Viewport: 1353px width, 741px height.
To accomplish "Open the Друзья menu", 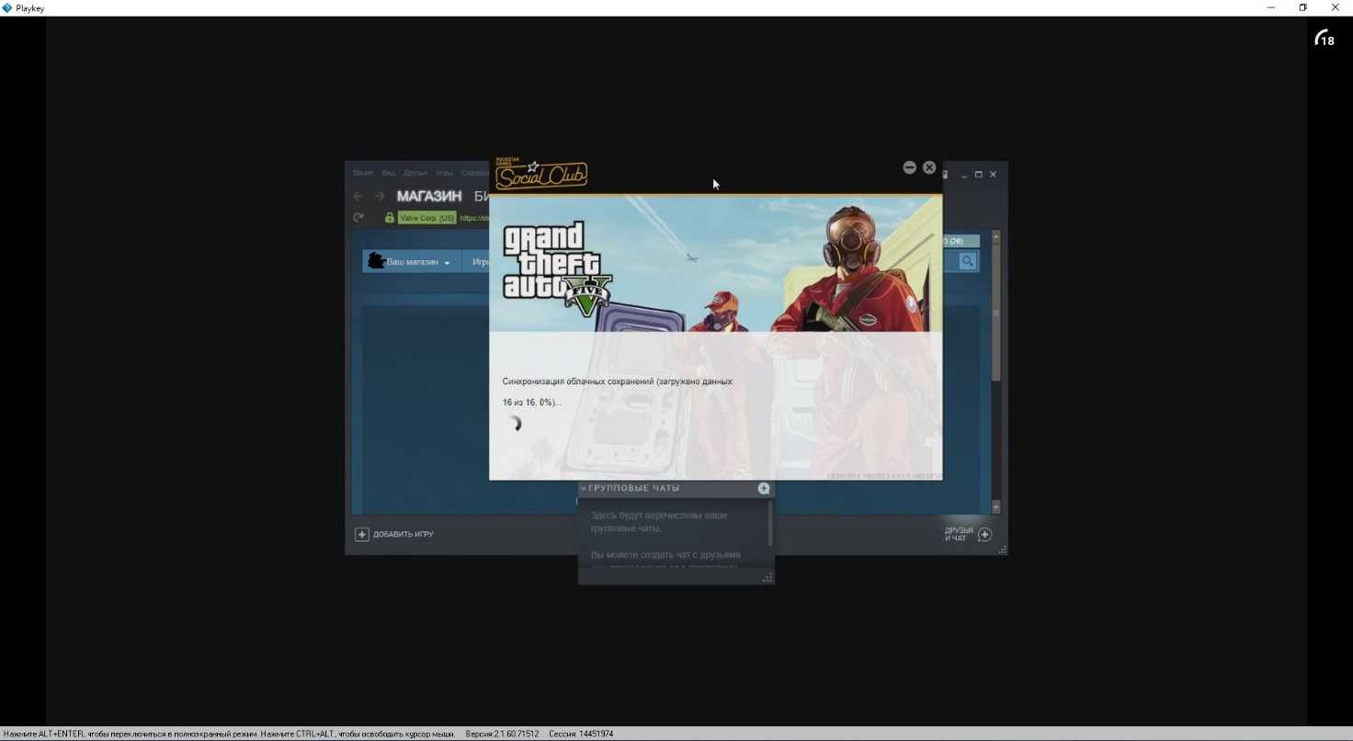I will [x=415, y=173].
